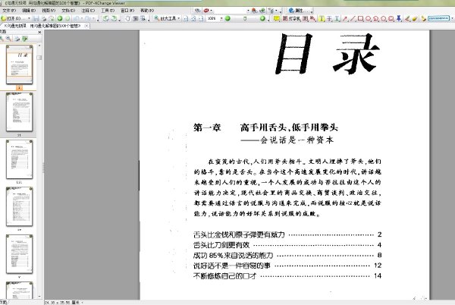The height and width of the screenshot is (305, 455).
Task: Click the green previous-view arrow icon
Action: tap(60, 18)
